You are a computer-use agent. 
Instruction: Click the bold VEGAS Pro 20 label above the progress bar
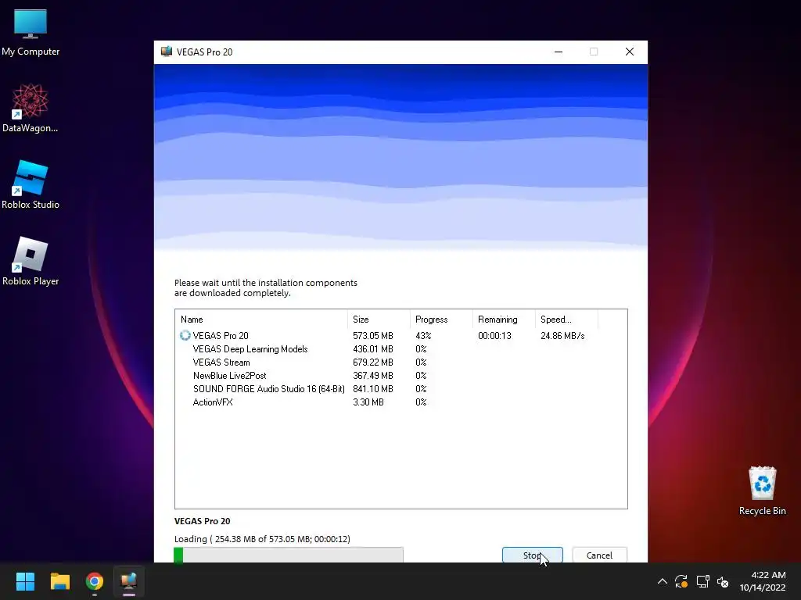point(203,521)
